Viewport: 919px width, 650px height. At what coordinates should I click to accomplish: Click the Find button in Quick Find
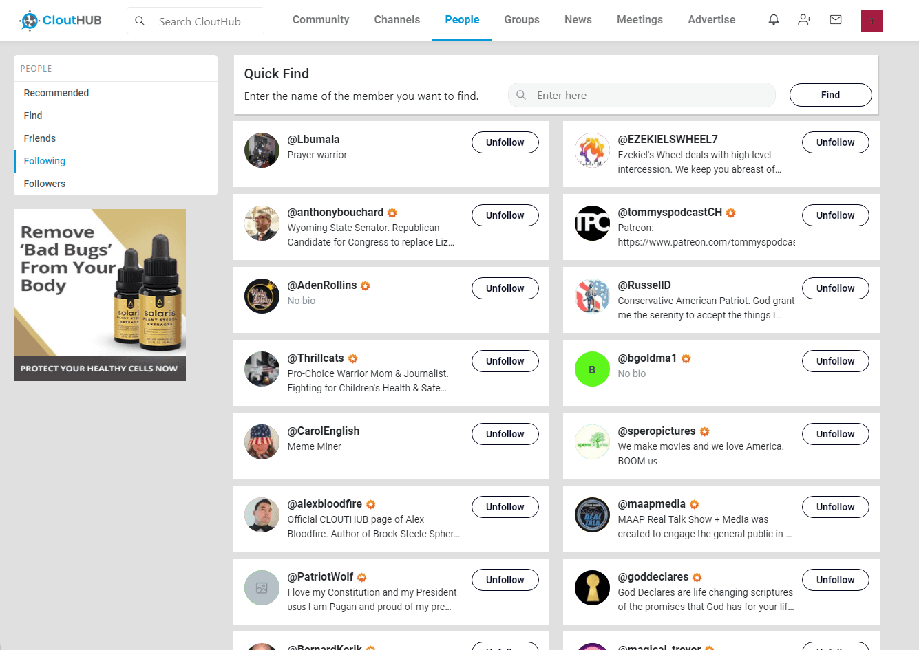coord(830,95)
